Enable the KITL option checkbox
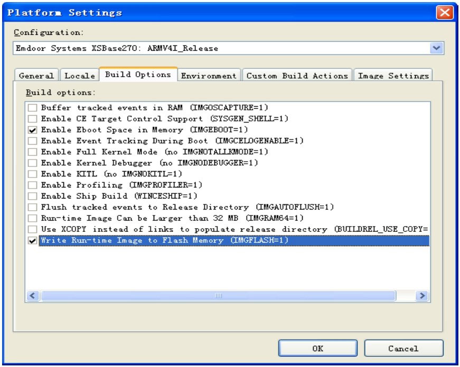The image size is (460, 367). (x=33, y=174)
